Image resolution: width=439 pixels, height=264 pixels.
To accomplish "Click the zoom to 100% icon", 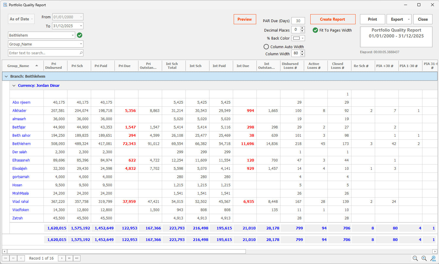I will coord(433,258).
